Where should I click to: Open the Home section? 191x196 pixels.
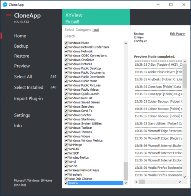(x=20, y=36)
